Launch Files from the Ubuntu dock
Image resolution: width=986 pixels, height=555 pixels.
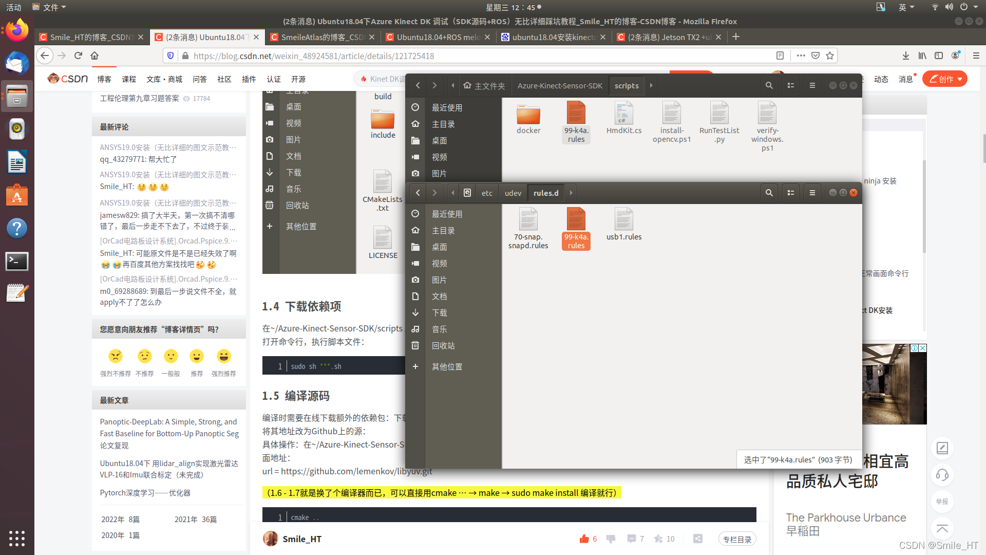point(17,96)
